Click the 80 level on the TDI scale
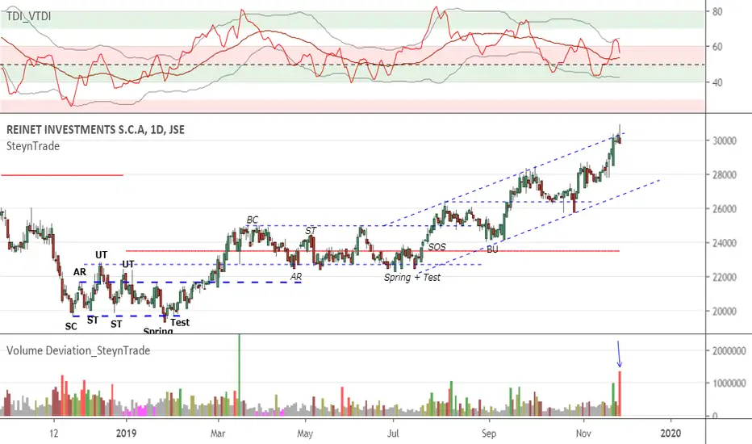This screenshot has width=752, height=444. pyautogui.click(x=717, y=11)
